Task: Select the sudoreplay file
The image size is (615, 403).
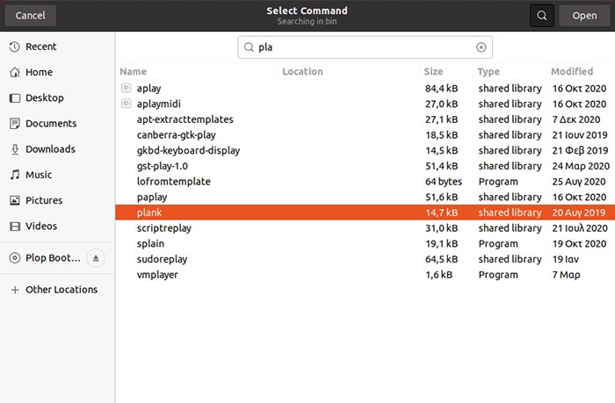Action: pyautogui.click(x=365, y=259)
